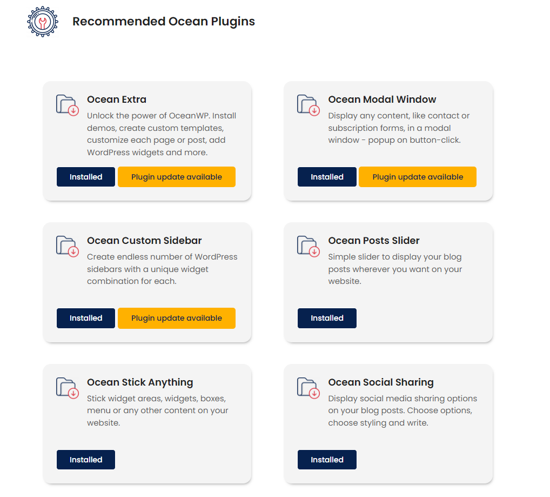550x497 pixels.
Task: Click description 'Display social media sharing options'
Action: click(x=403, y=410)
